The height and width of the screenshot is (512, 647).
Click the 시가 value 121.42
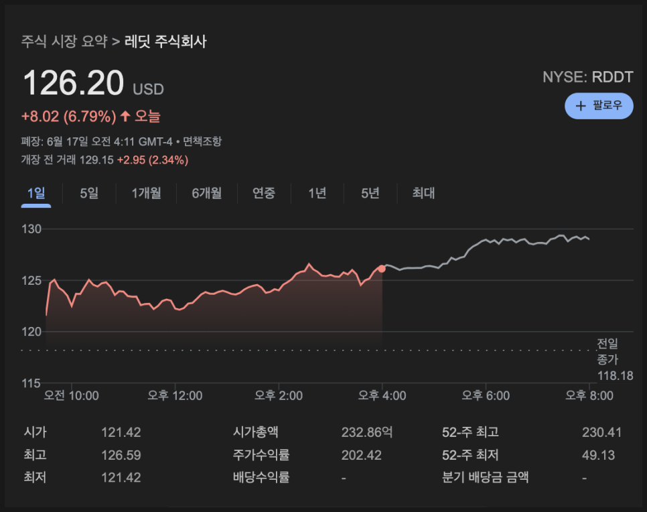click(121, 432)
